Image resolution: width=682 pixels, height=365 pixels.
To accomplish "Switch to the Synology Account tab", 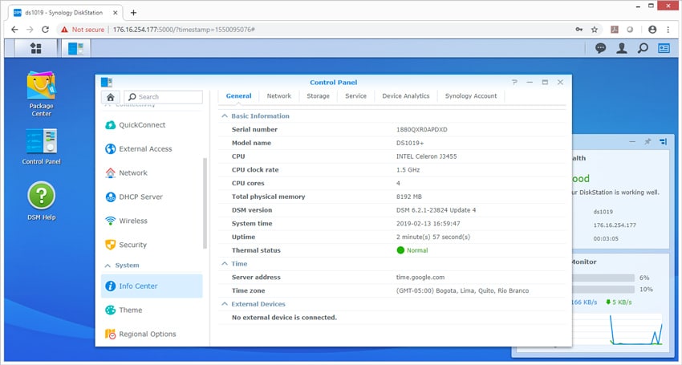I will pyautogui.click(x=471, y=95).
